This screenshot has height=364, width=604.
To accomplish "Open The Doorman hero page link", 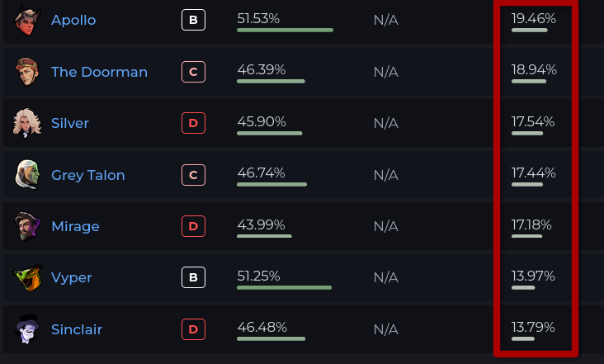I will click(99, 72).
